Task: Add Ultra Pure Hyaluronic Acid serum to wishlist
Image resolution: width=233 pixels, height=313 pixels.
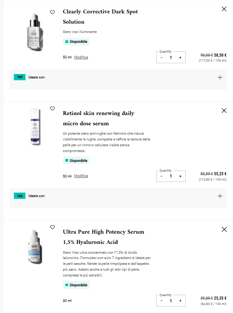Action: 52,227
